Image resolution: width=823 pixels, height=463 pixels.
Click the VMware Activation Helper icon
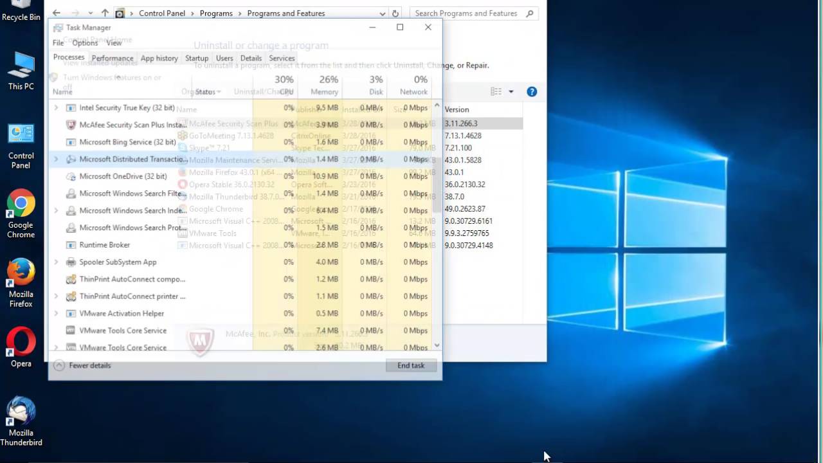pyautogui.click(x=71, y=314)
